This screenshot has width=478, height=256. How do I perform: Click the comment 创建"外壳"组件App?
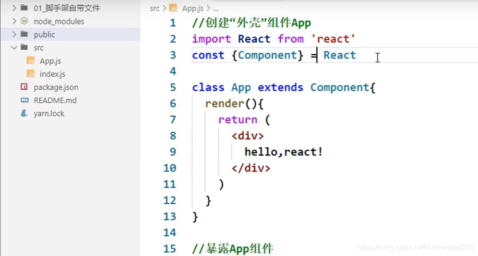[x=251, y=23]
